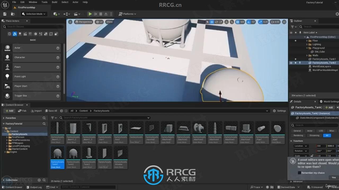Click Search FactoryAssets input field
339x190 pixels.
[105, 118]
